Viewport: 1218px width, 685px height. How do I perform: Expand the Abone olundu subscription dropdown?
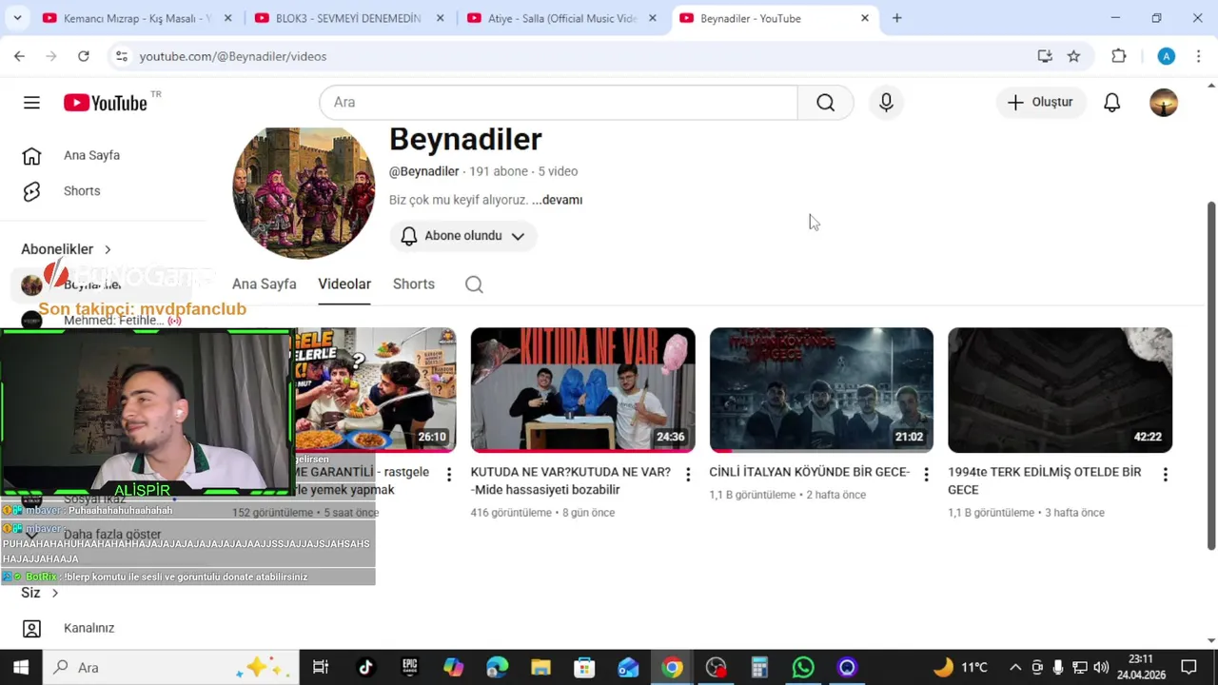tap(463, 236)
